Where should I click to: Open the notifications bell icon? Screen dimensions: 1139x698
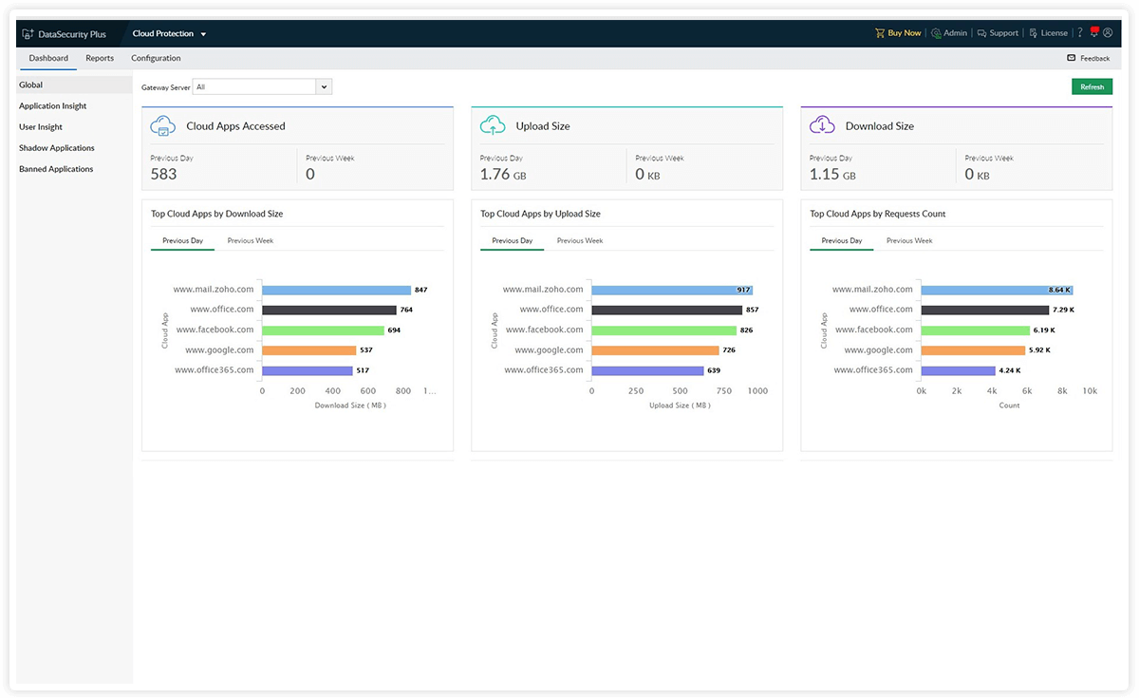click(x=1094, y=32)
